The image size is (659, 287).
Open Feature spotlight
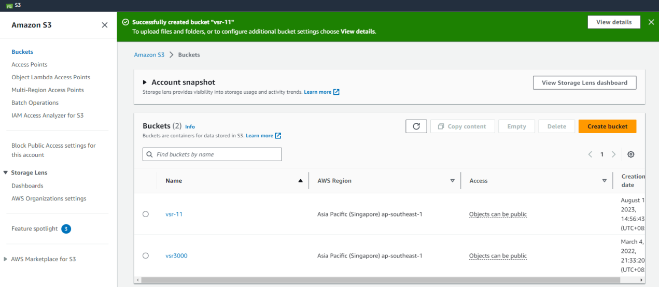(x=35, y=229)
